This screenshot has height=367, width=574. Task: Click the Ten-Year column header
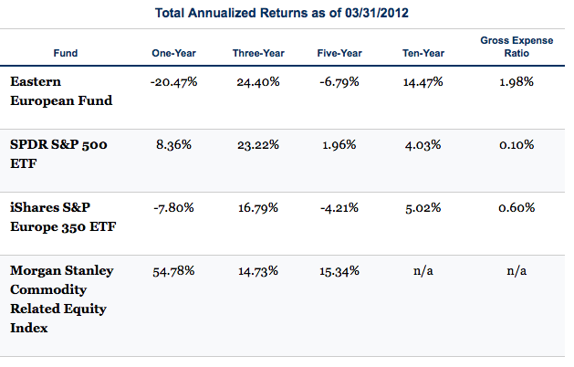[x=422, y=53]
